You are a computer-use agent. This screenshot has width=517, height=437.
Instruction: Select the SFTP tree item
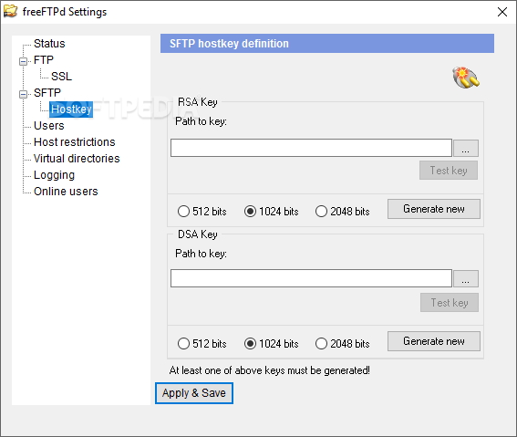point(47,93)
